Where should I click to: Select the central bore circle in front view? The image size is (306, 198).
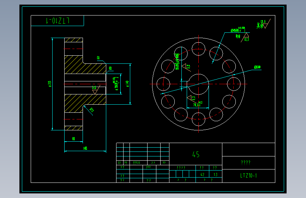pos(198,84)
